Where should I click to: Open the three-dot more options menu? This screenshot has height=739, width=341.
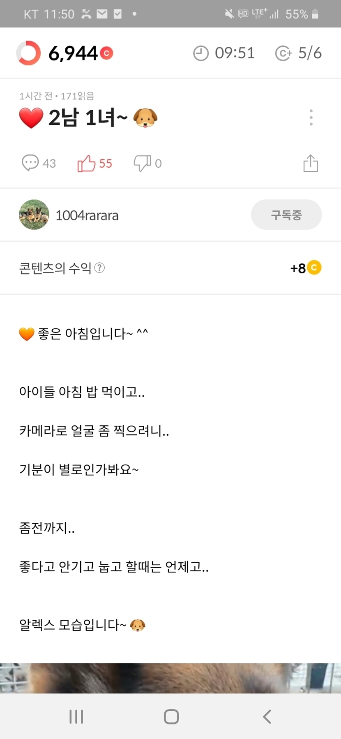pyautogui.click(x=311, y=118)
